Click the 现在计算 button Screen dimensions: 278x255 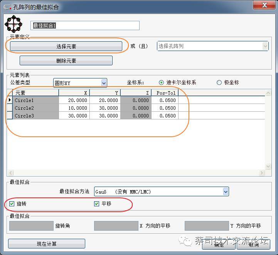tap(46, 244)
